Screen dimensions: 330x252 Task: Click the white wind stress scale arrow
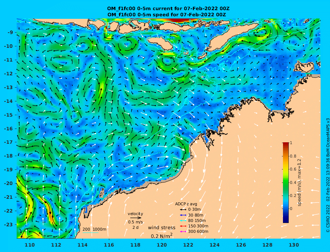(x=162, y=232)
